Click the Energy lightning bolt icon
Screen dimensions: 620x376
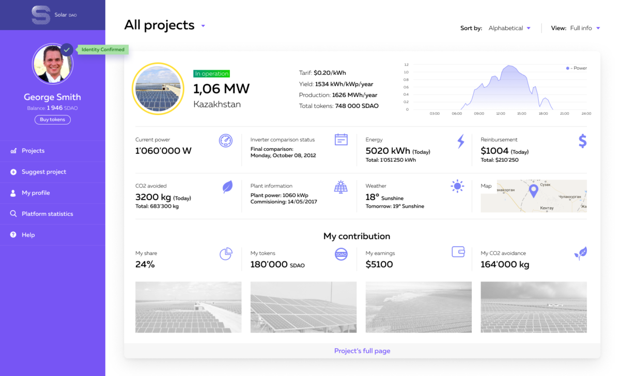pyautogui.click(x=460, y=141)
